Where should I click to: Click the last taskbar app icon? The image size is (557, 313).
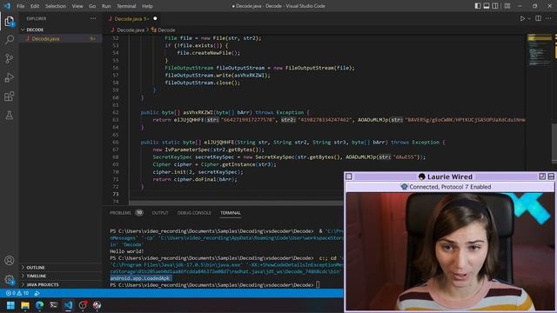pos(97,305)
